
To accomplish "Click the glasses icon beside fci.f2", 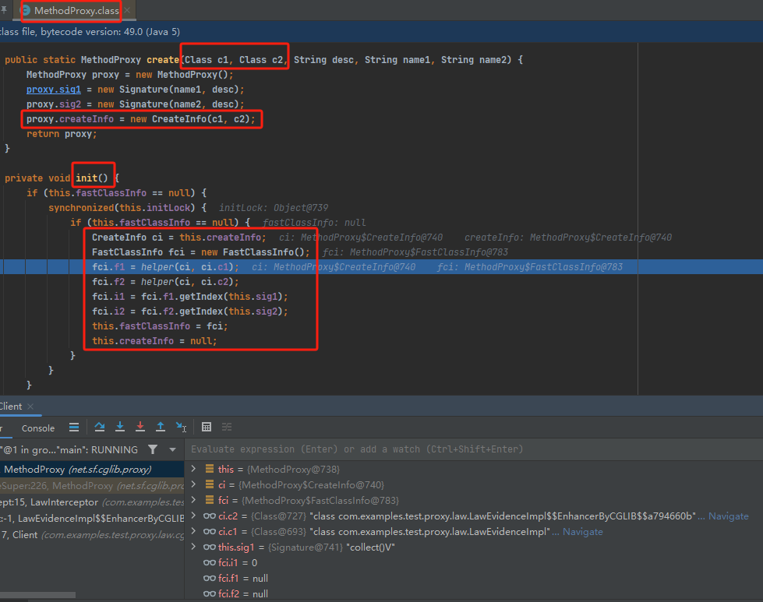I will 210,594.
